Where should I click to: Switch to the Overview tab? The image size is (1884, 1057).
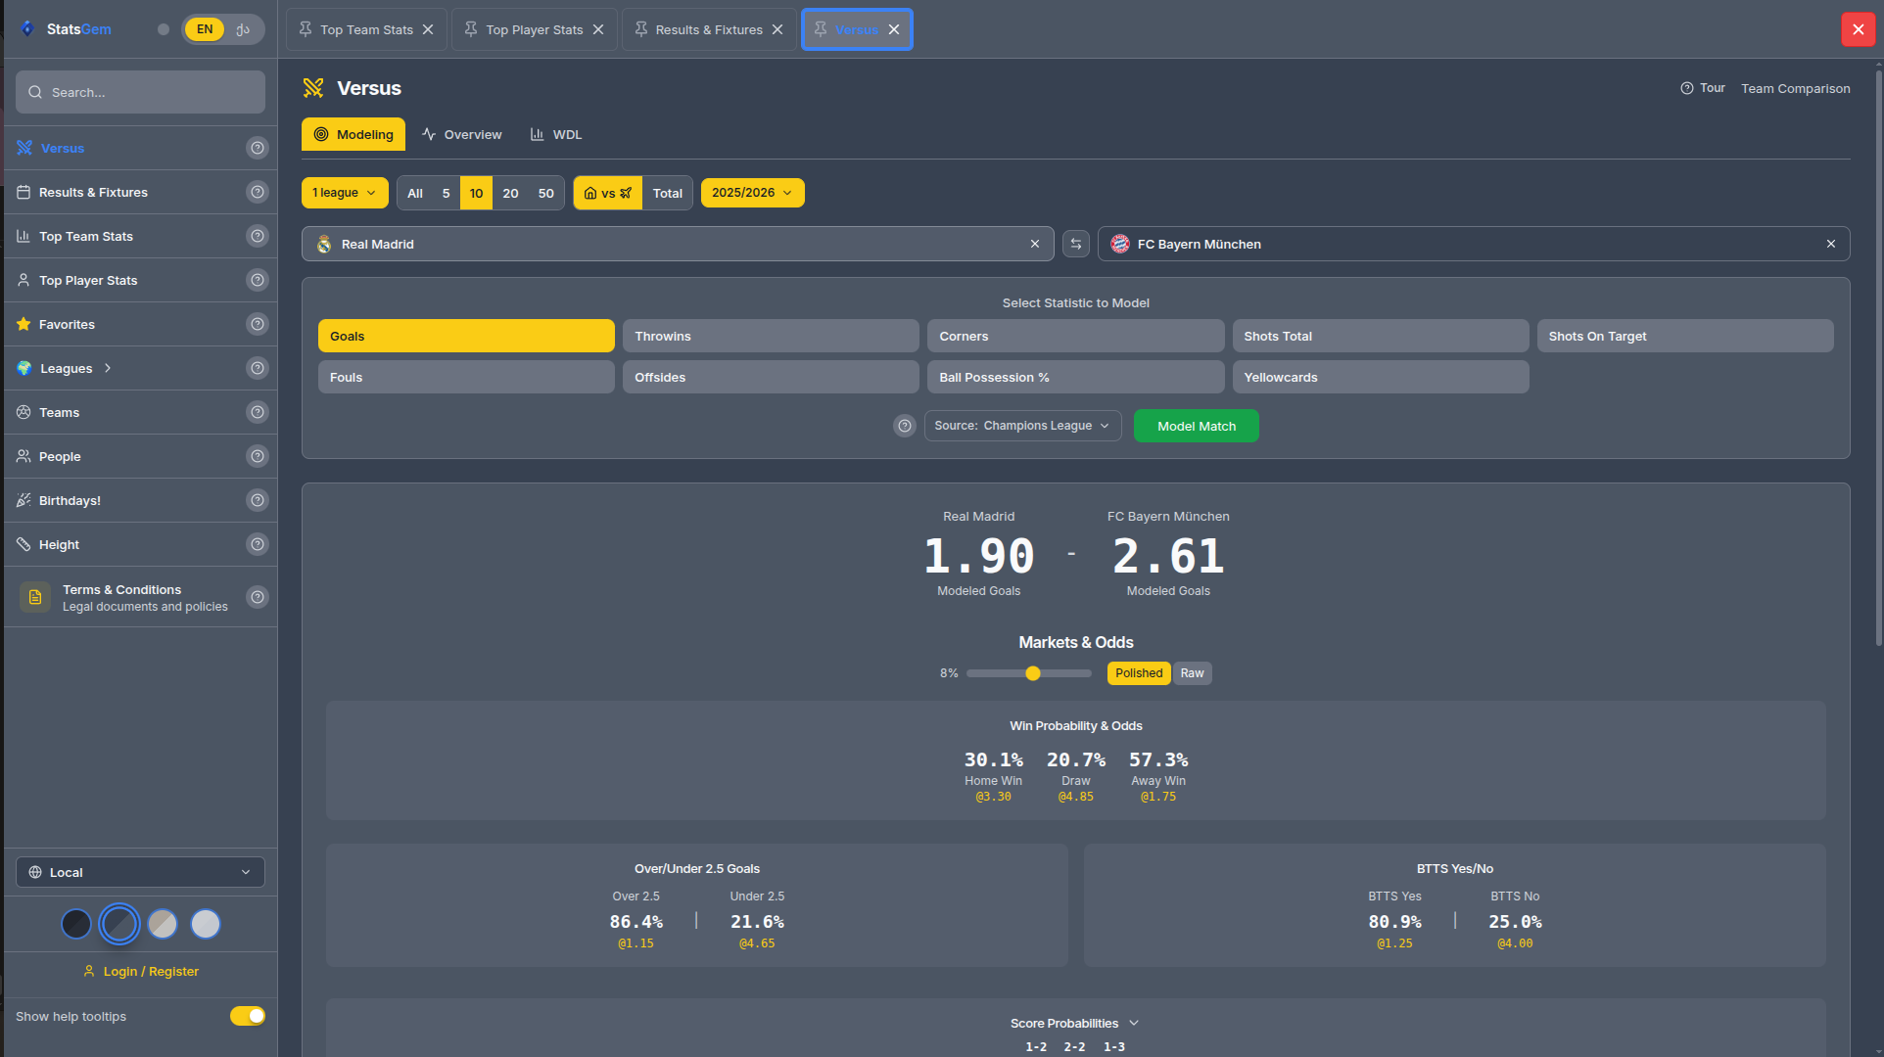(x=461, y=135)
